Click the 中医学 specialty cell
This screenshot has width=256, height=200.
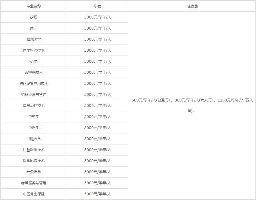click(33, 127)
